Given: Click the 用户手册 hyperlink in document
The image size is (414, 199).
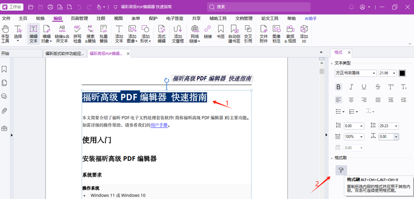Looking at the screenshot, I should coord(159,125).
